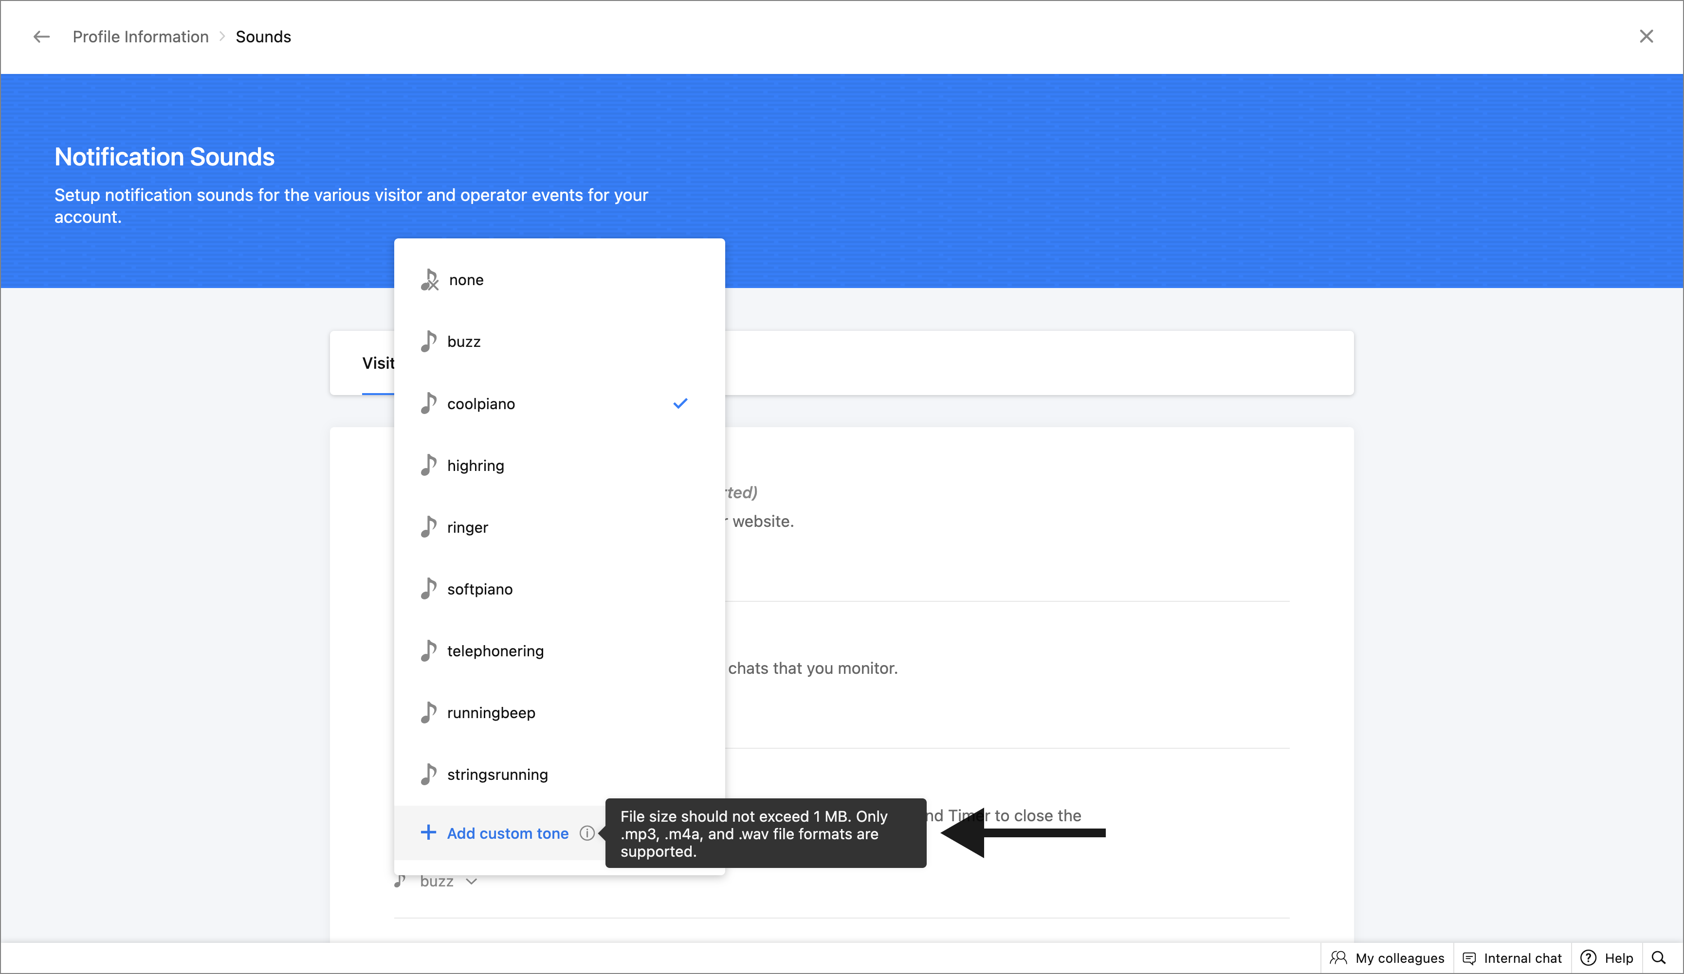Click the Help question mark icon

(x=1588, y=958)
